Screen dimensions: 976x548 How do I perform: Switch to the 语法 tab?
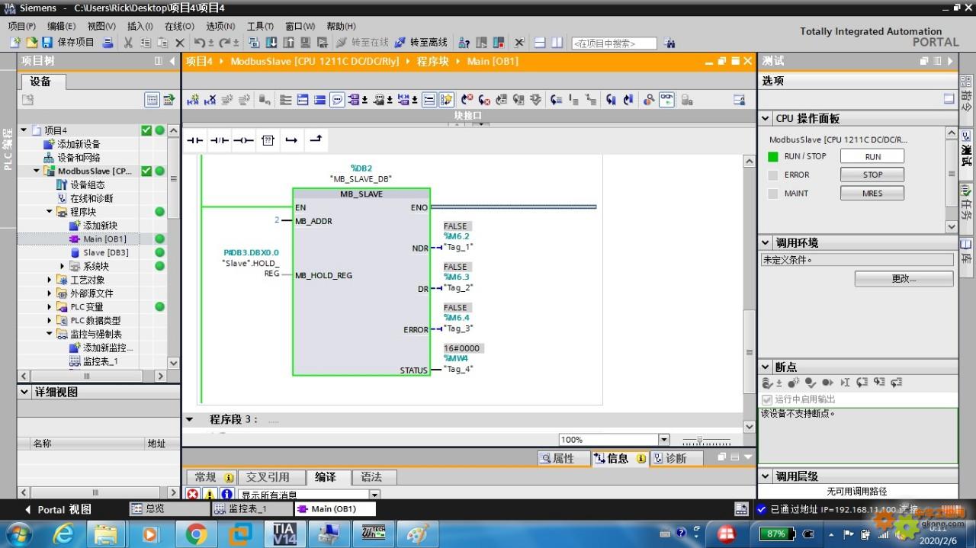[x=371, y=477]
